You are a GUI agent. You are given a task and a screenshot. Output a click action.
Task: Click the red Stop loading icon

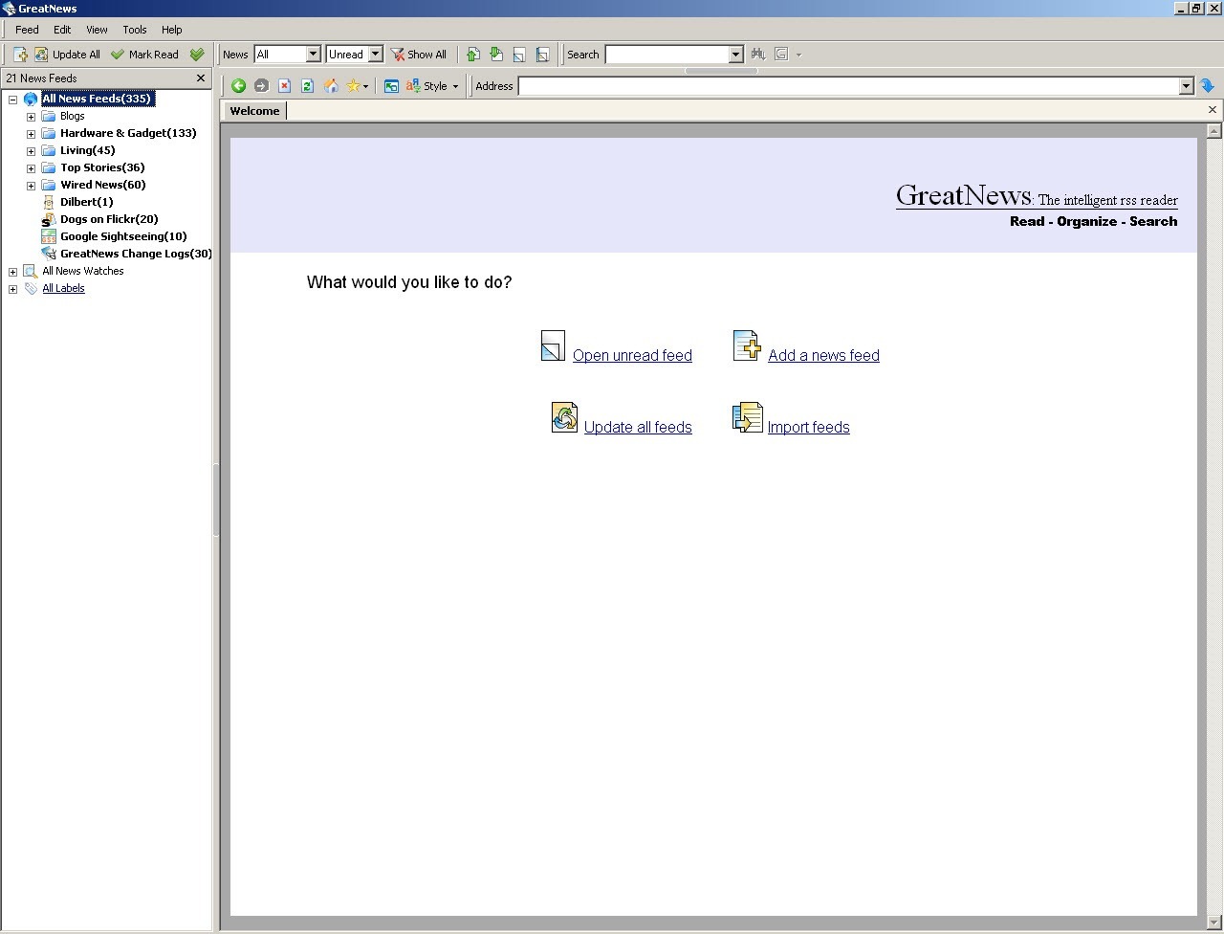pyautogui.click(x=284, y=86)
